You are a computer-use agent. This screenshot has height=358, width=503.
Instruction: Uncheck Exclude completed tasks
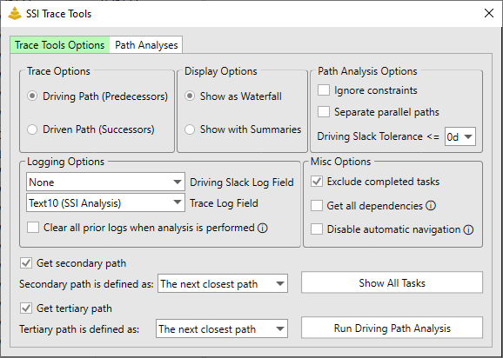pyautogui.click(x=317, y=182)
